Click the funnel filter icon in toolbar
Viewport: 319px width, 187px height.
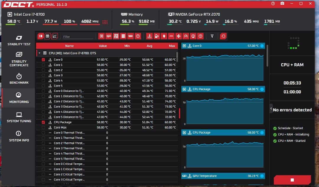coord(212,36)
